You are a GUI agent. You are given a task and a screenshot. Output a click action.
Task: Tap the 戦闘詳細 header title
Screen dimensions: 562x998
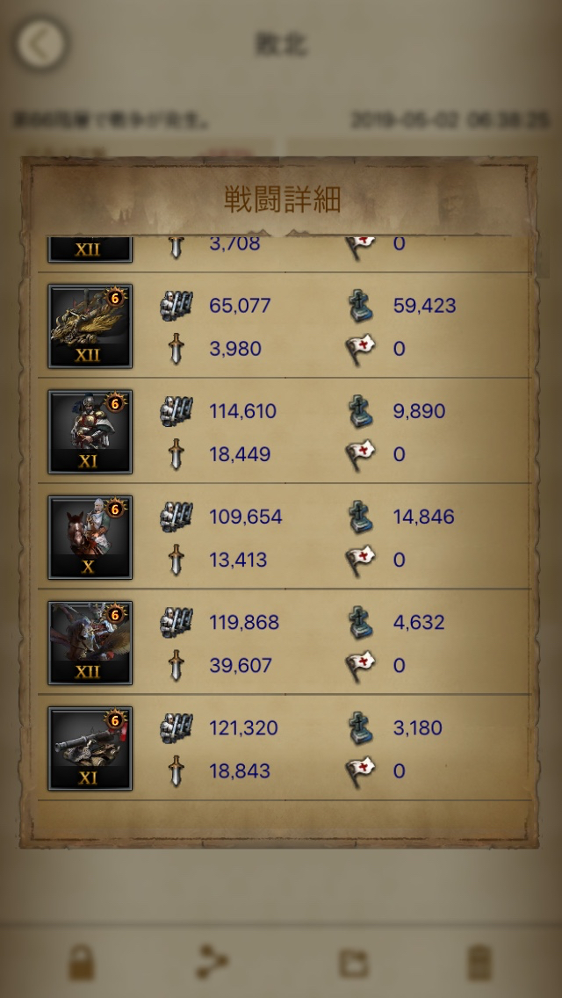coord(282,199)
